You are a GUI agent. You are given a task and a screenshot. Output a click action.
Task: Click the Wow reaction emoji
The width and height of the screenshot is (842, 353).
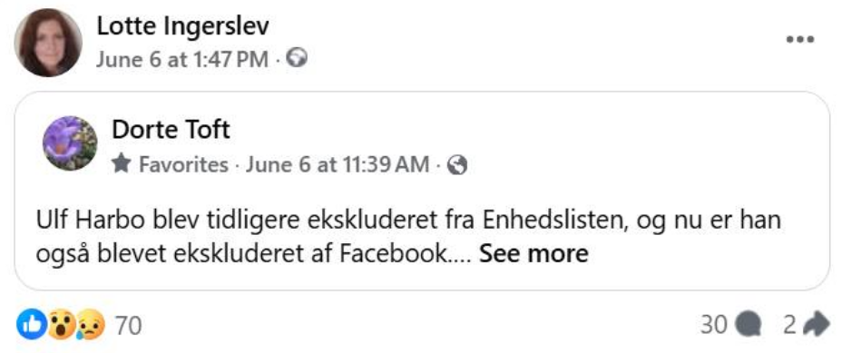pyautogui.click(x=61, y=325)
